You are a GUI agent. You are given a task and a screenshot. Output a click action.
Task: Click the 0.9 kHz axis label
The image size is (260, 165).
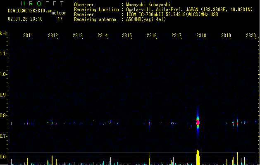(x=3, y=95)
